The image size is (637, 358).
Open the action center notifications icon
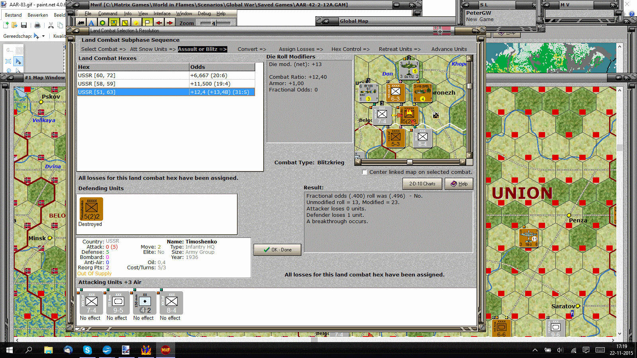click(586, 350)
